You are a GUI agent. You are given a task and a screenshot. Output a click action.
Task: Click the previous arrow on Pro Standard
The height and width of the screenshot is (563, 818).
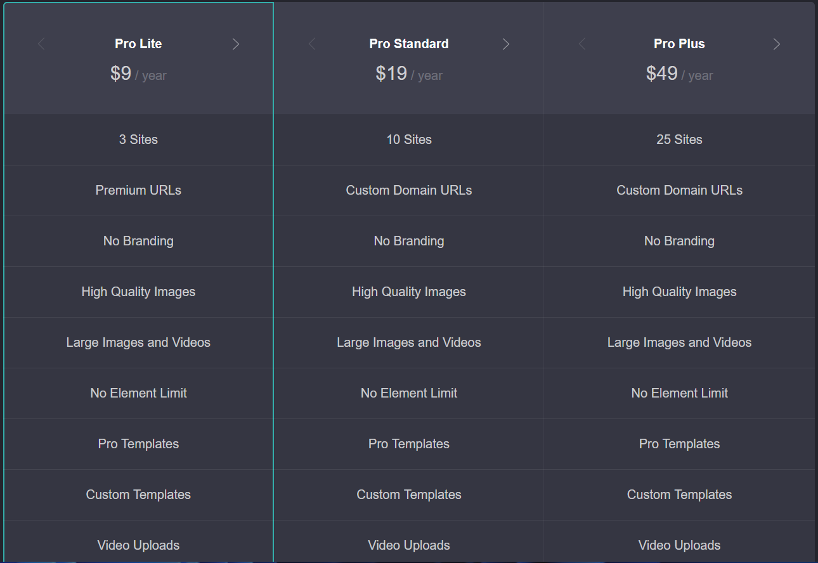311,44
